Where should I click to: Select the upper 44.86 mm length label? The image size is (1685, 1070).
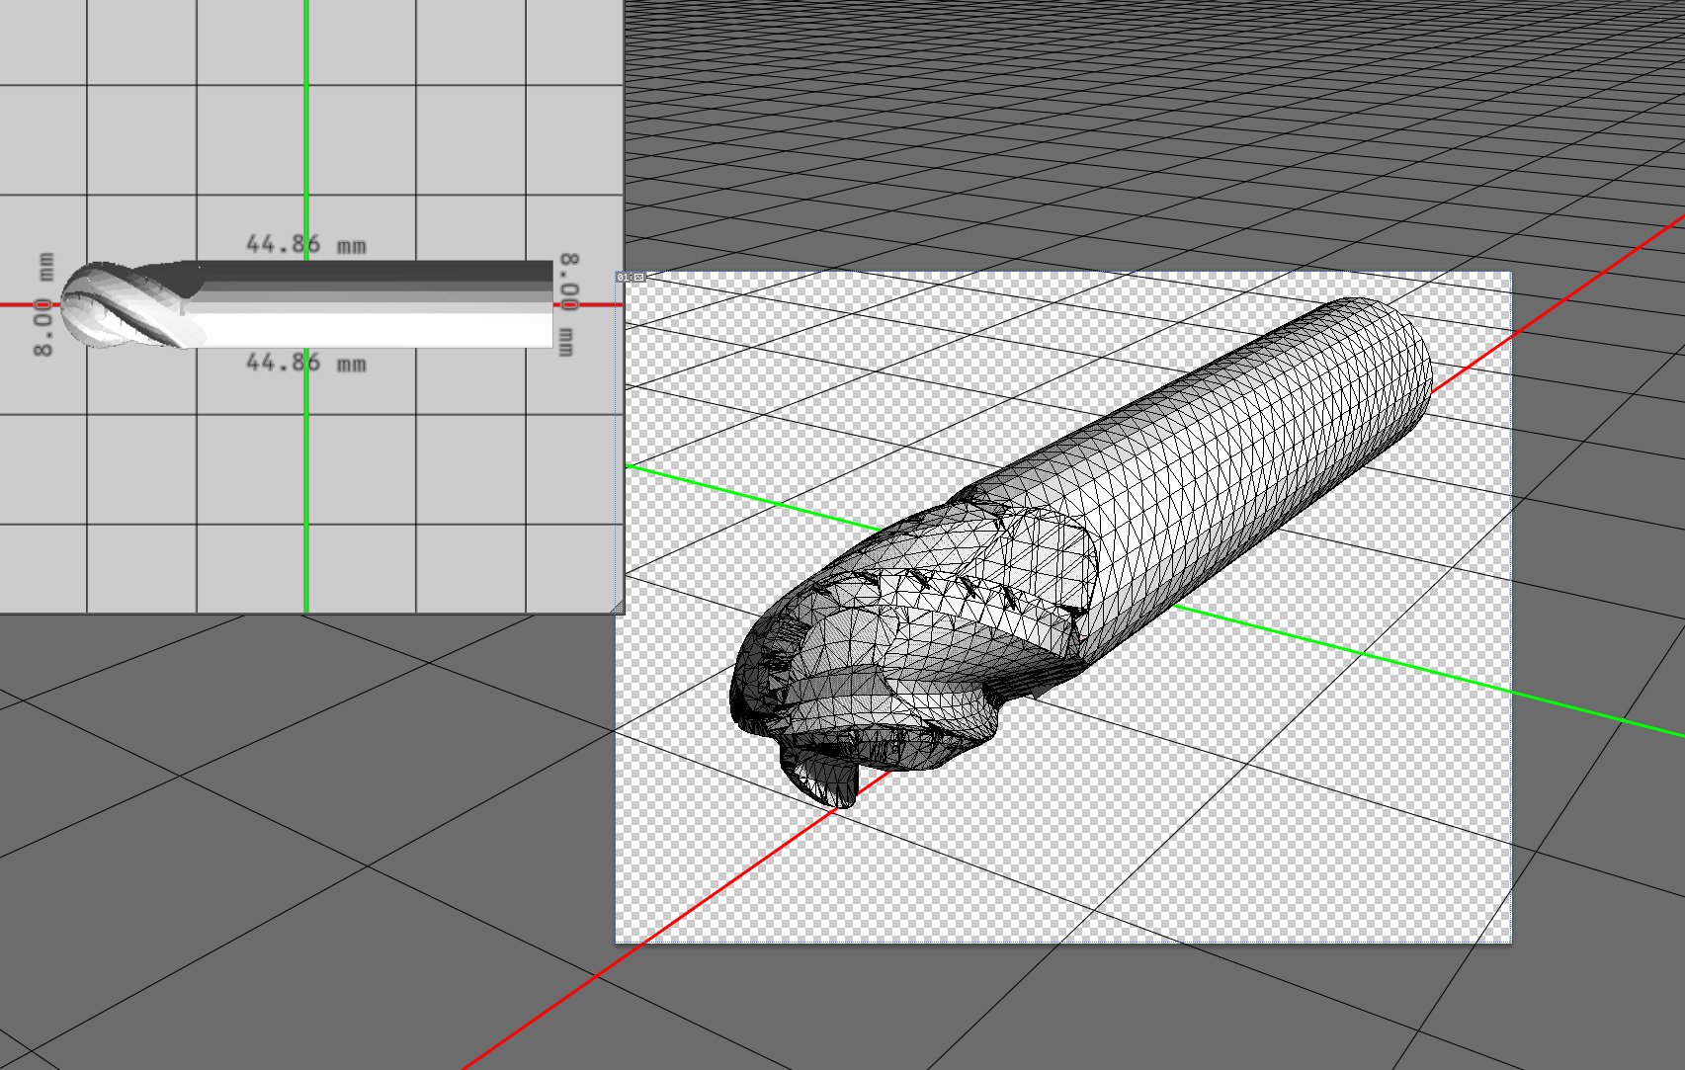(305, 244)
